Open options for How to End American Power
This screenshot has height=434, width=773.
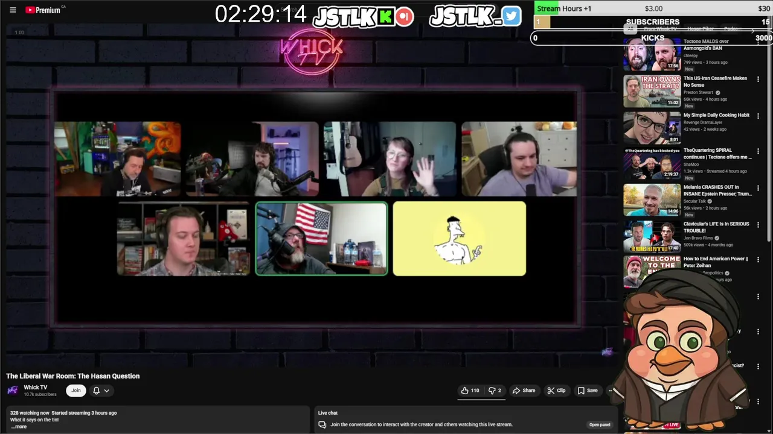click(758, 260)
